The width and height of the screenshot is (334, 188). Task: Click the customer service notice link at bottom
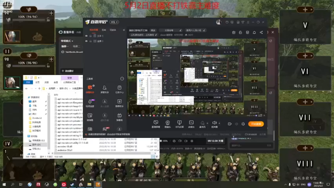coord(109,134)
